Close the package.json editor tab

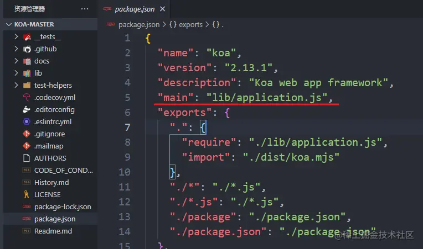tap(162, 9)
